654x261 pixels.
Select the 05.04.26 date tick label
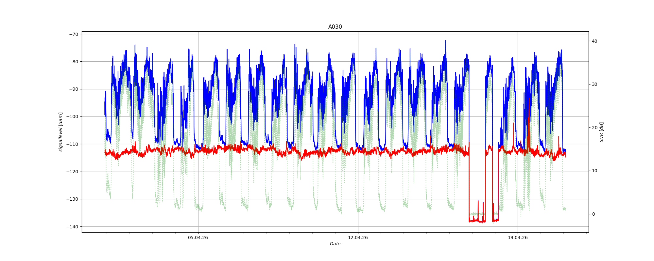pos(198,238)
